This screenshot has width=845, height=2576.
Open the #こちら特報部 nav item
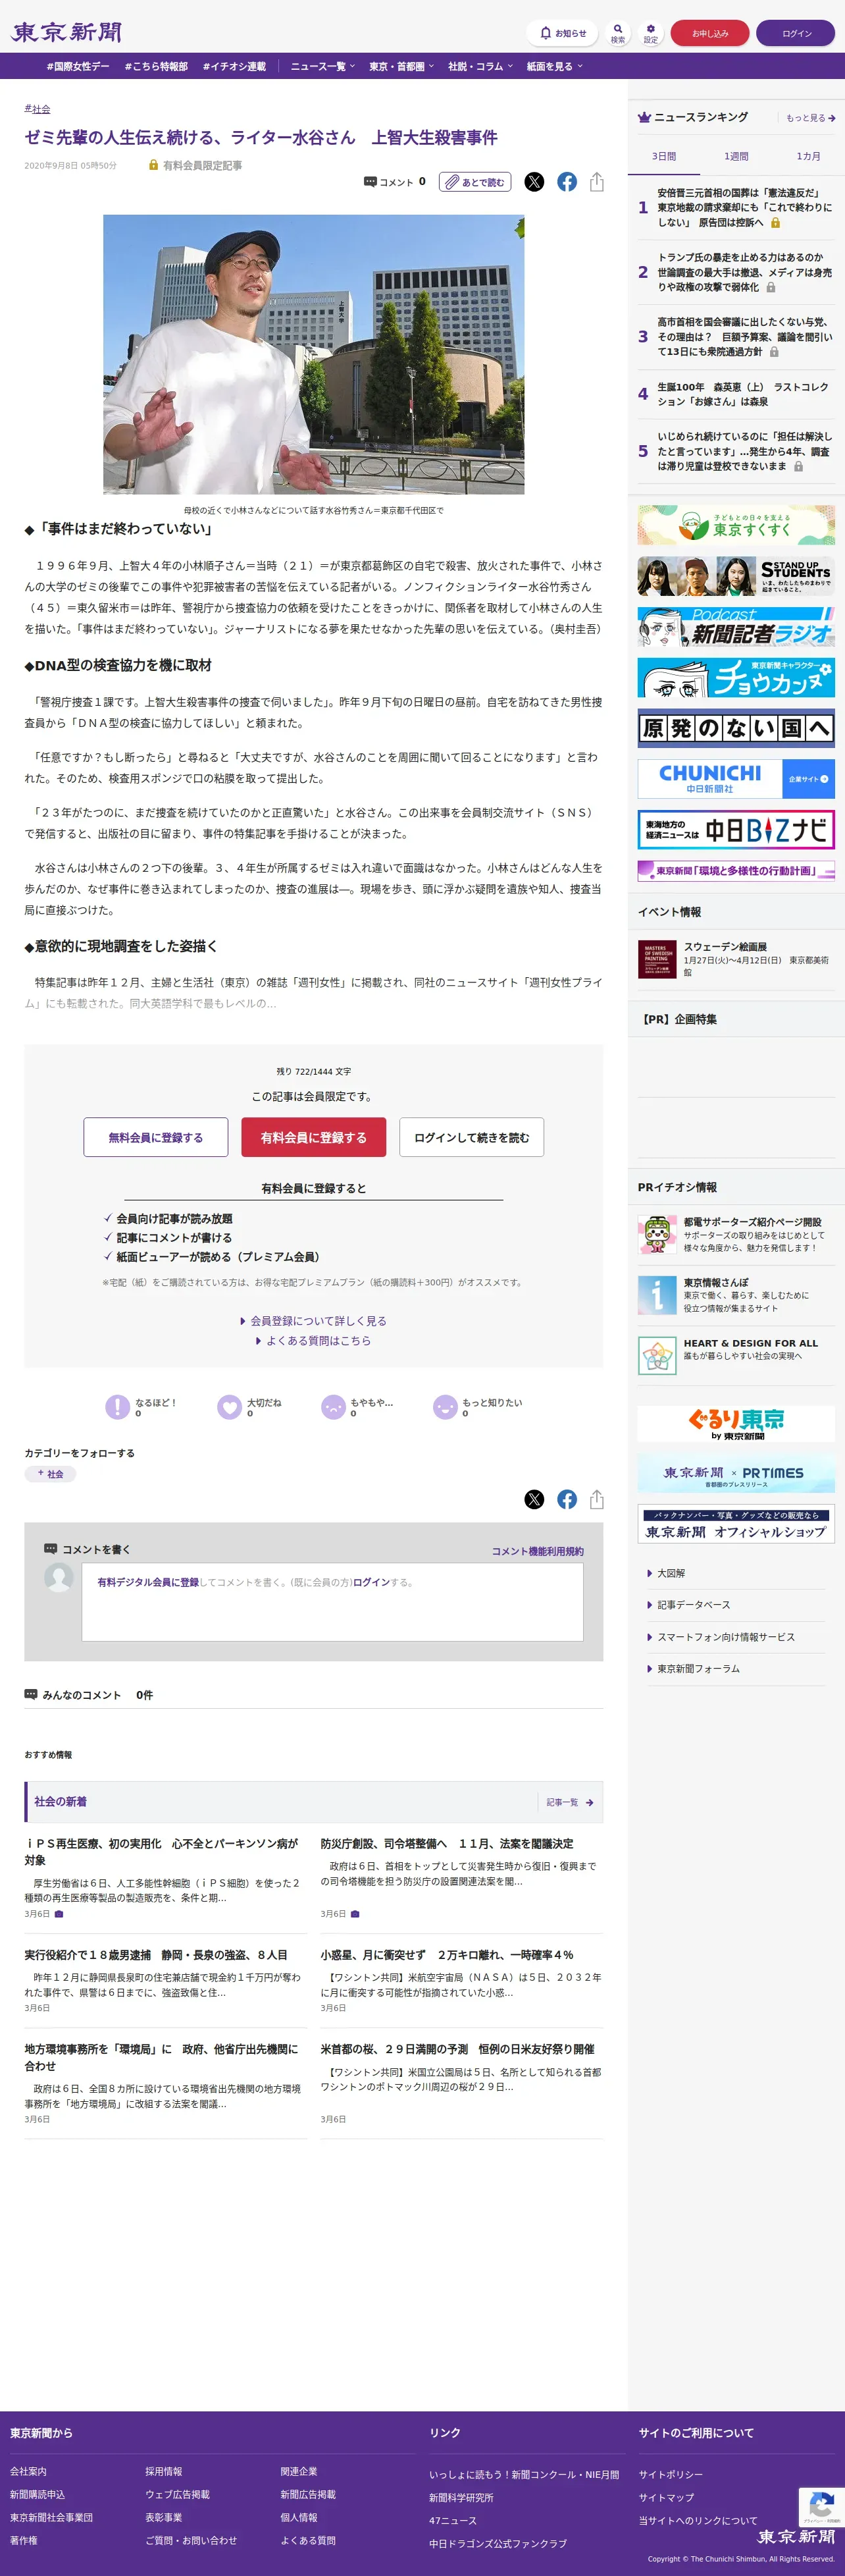tap(156, 66)
